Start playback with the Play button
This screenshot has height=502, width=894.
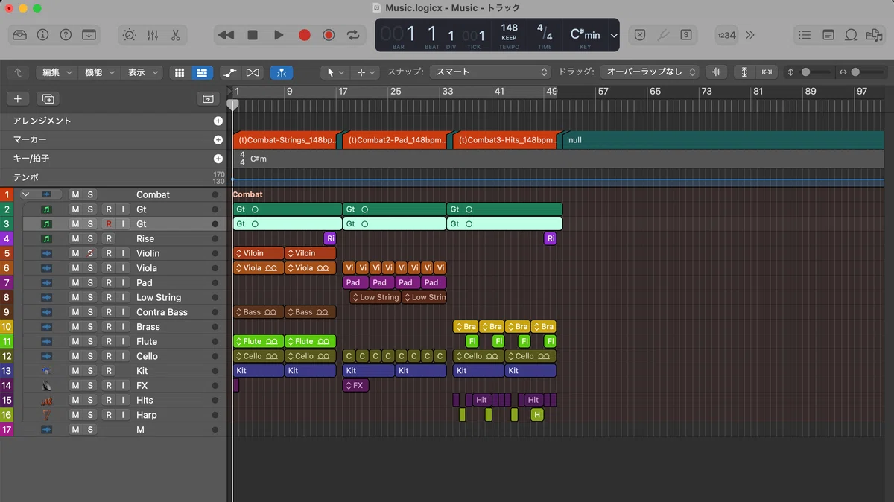click(279, 35)
